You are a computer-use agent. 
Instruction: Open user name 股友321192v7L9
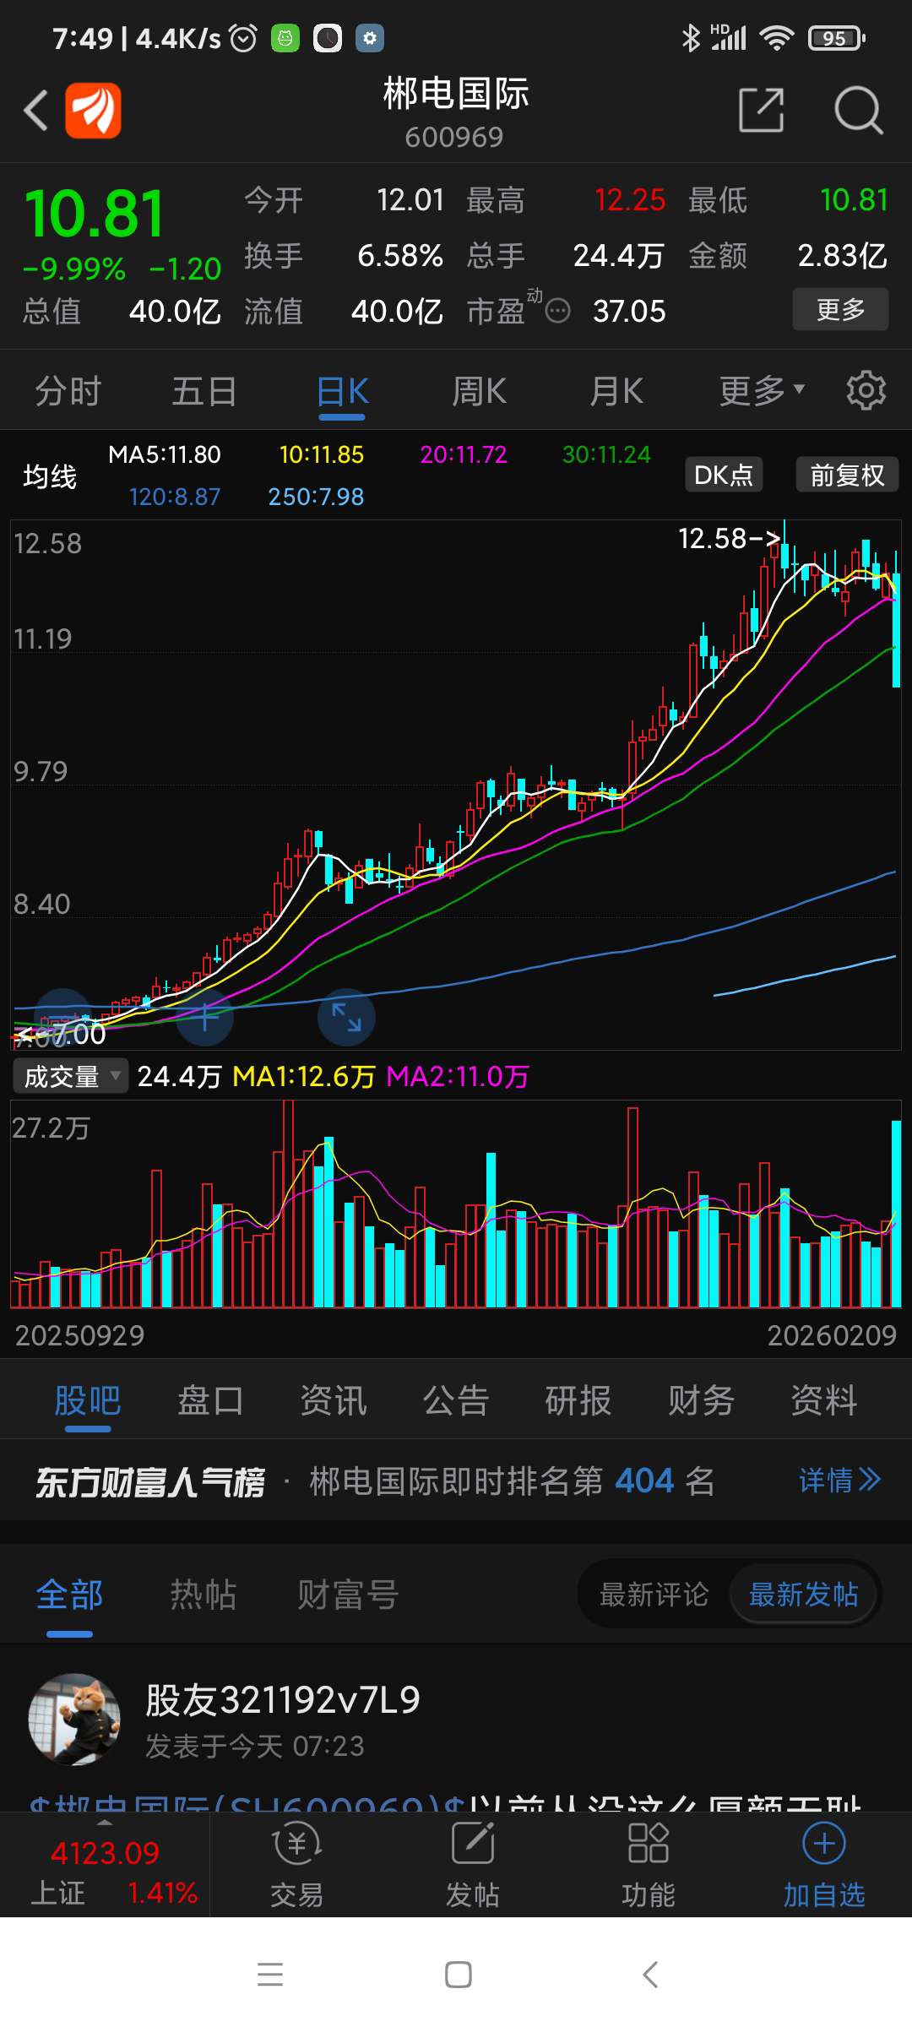[x=283, y=1699]
